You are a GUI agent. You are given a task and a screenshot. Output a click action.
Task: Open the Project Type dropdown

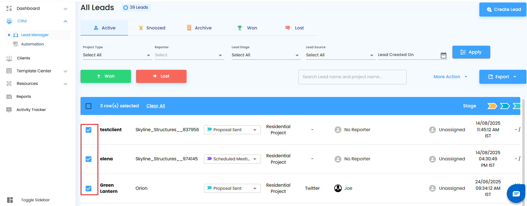(x=117, y=55)
